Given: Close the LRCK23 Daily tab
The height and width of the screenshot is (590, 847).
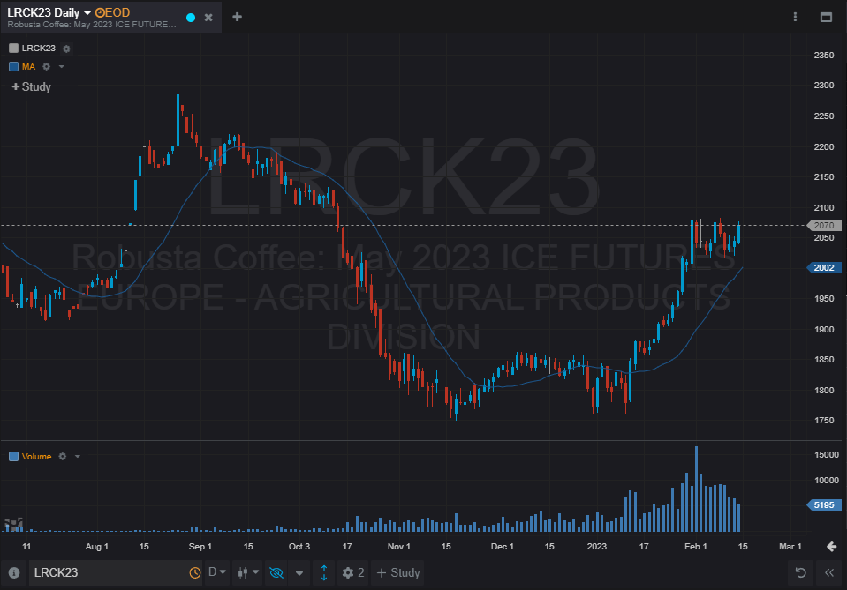Looking at the screenshot, I should click(x=208, y=18).
